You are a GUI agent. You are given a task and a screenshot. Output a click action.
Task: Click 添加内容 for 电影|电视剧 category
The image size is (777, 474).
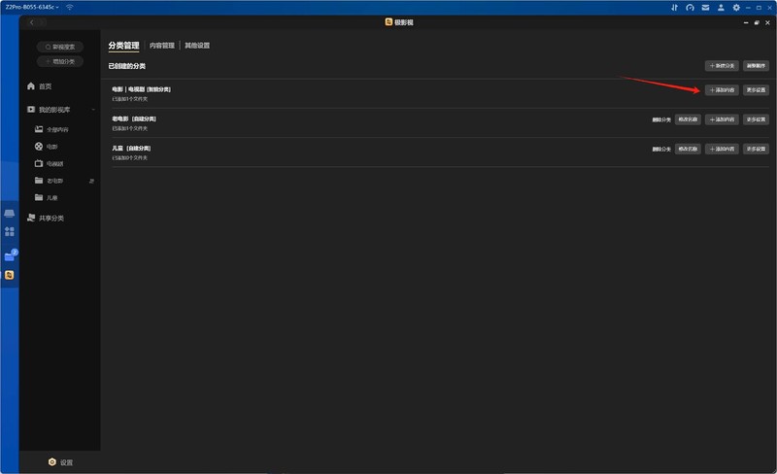click(x=722, y=90)
